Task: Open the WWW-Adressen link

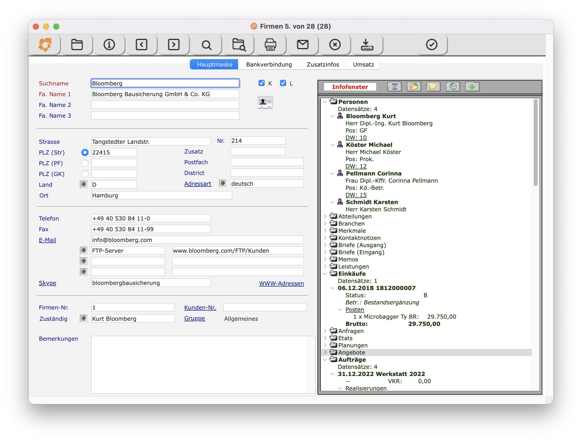Action: point(281,283)
